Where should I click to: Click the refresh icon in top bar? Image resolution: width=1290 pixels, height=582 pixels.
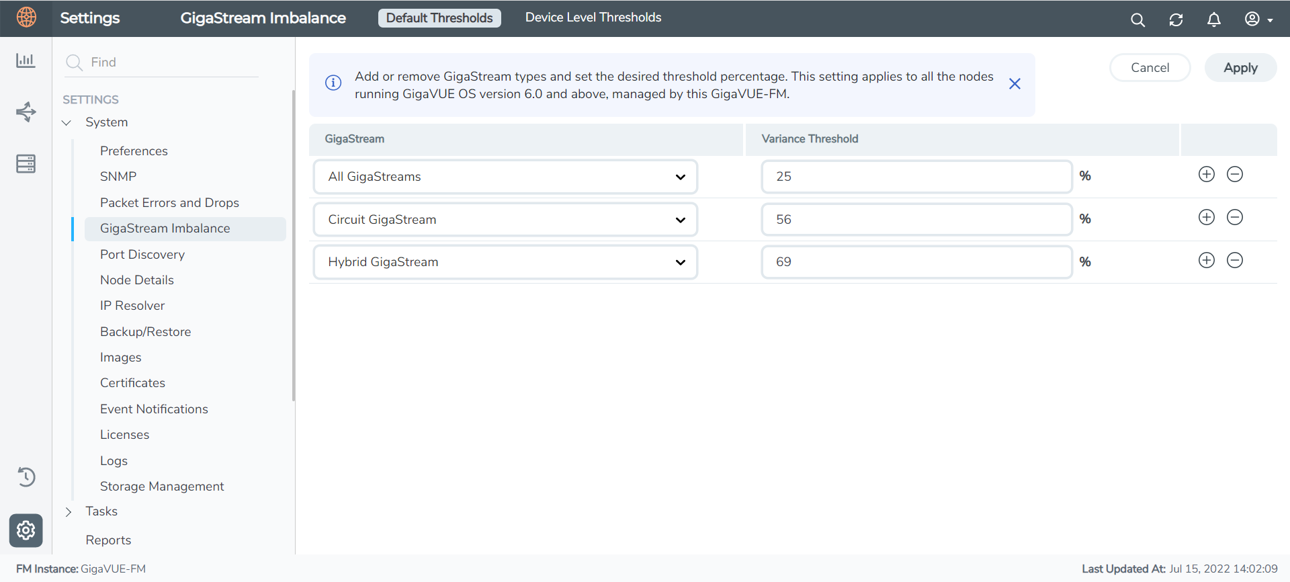1176,19
